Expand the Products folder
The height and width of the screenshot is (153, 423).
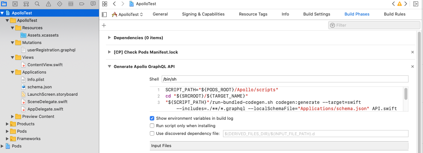click(x=7, y=124)
